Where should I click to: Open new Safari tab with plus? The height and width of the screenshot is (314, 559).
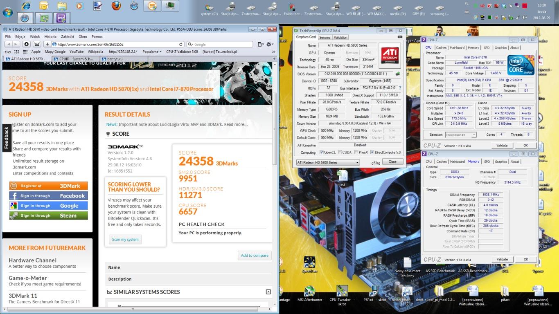click(x=274, y=59)
